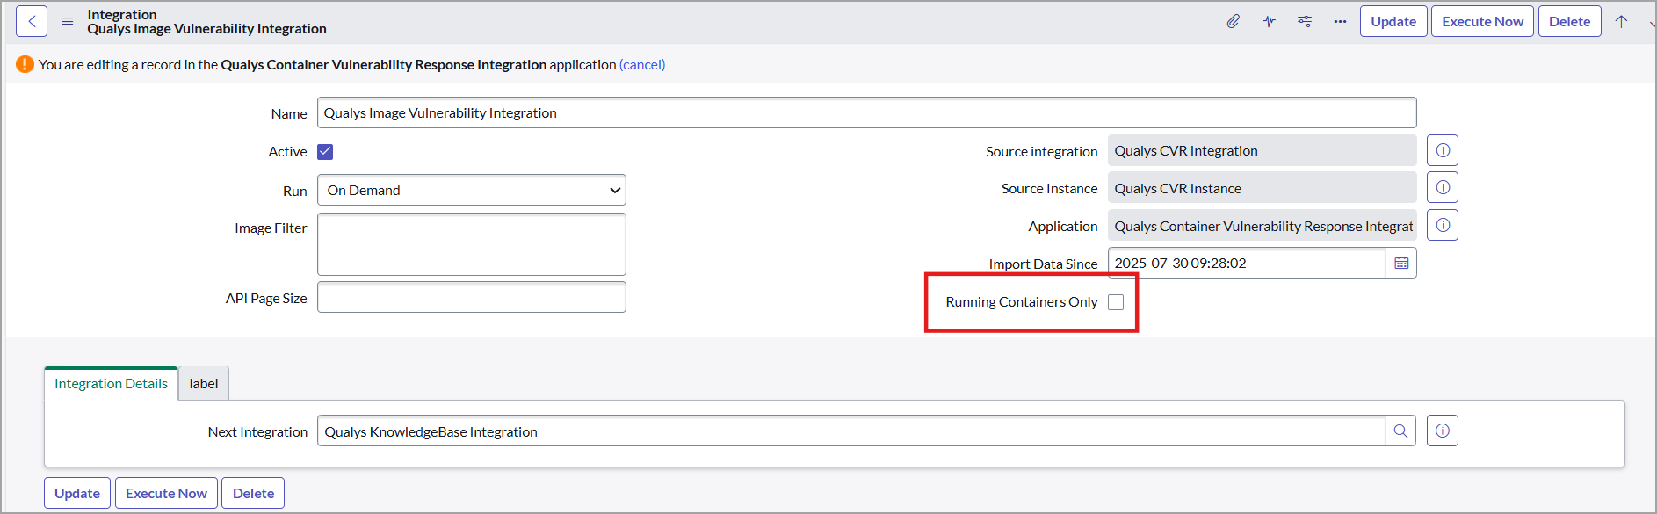
Task: Open the activity stream icon
Action: (1269, 21)
